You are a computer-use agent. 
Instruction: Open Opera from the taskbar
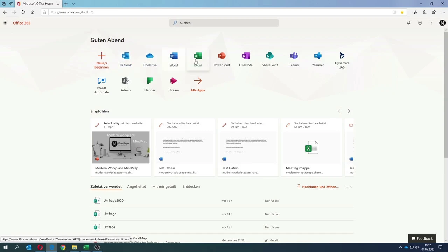pos(40,247)
